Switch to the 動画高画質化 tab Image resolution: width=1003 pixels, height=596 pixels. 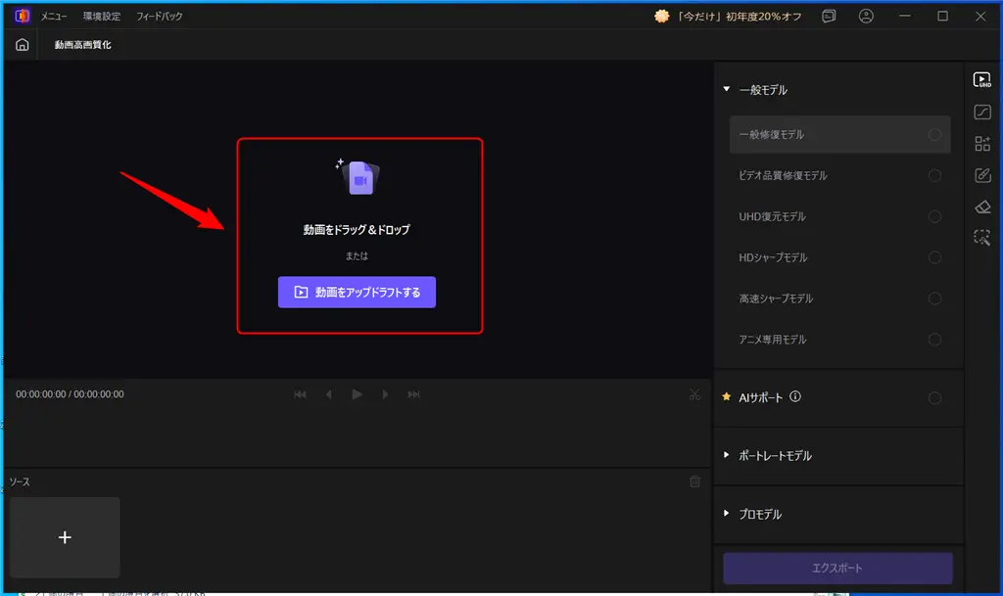81,44
